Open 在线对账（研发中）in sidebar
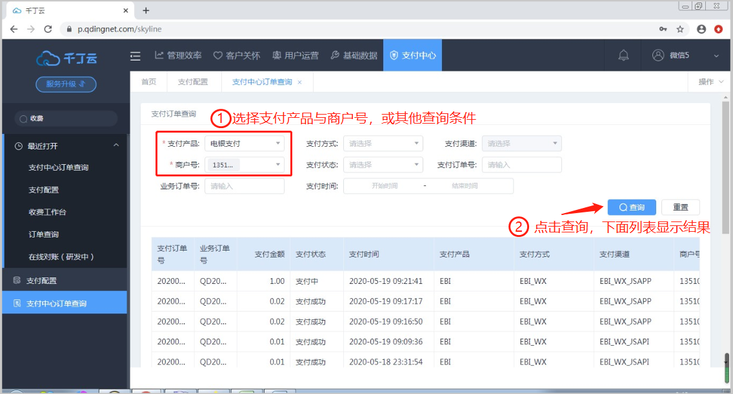The width and height of the screenshot is (733, 394). (61, 257)
